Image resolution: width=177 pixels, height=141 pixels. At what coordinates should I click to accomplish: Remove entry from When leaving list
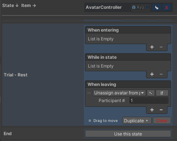tap(161, 110)
